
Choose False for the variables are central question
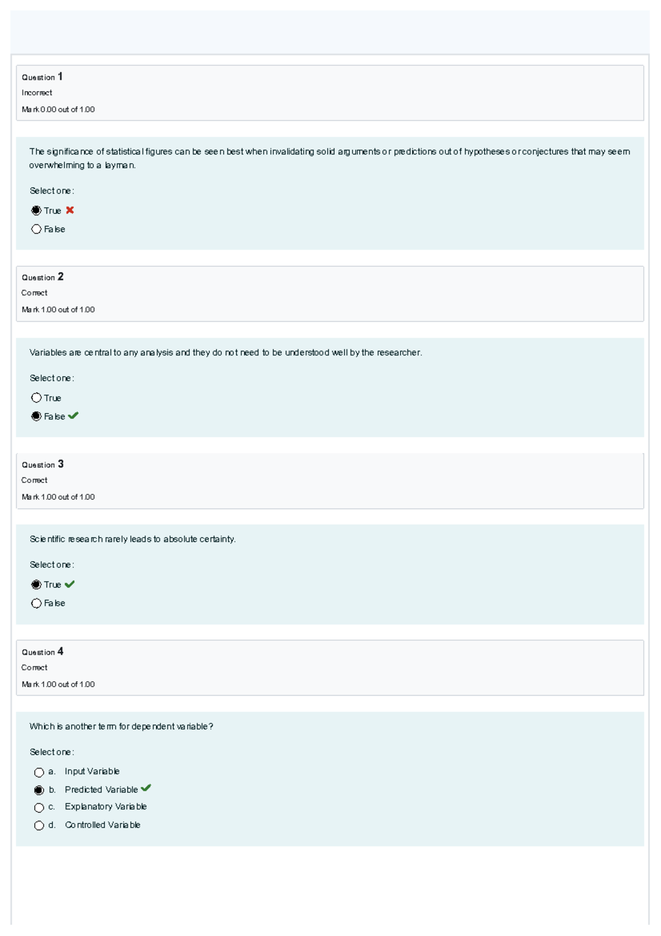click(36, 417)
